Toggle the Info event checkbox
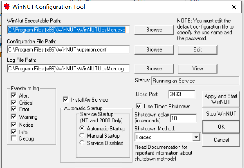The width and height of the screenshot is (244, 168). pyautogui.click(x=14, y=132)
